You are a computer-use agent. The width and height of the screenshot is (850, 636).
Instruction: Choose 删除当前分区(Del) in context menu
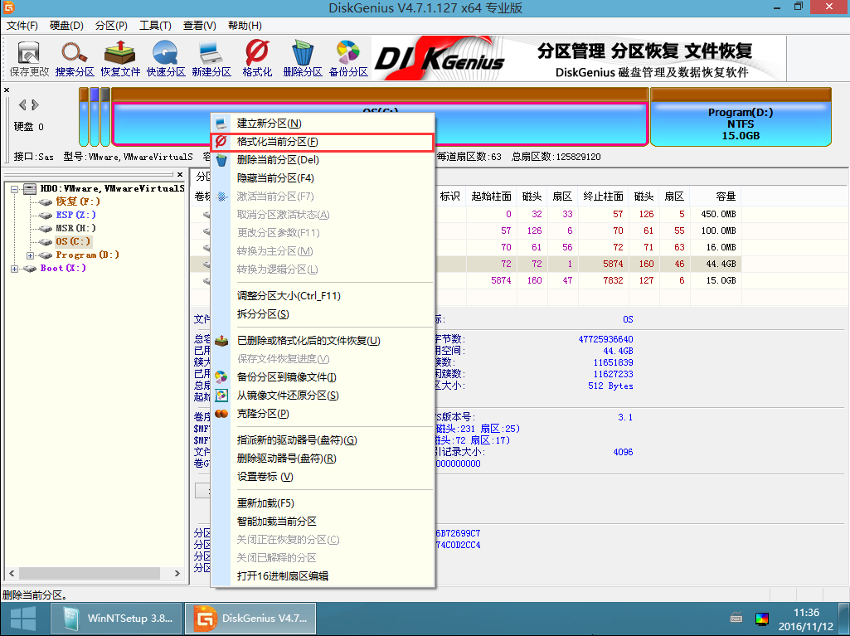click(323, 160)
